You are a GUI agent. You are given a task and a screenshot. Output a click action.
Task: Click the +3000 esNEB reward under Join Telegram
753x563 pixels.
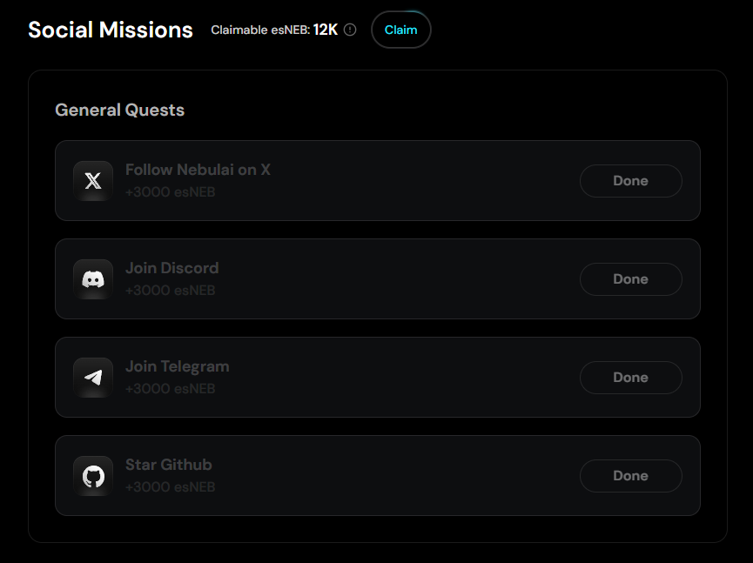(x=170, y=389)
